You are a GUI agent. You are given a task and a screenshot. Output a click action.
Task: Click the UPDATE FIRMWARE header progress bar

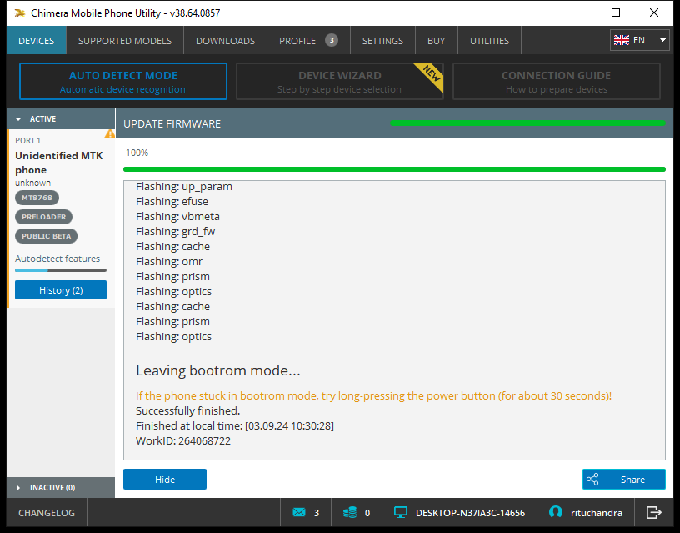pyautogui.click(x=527, y=123)
